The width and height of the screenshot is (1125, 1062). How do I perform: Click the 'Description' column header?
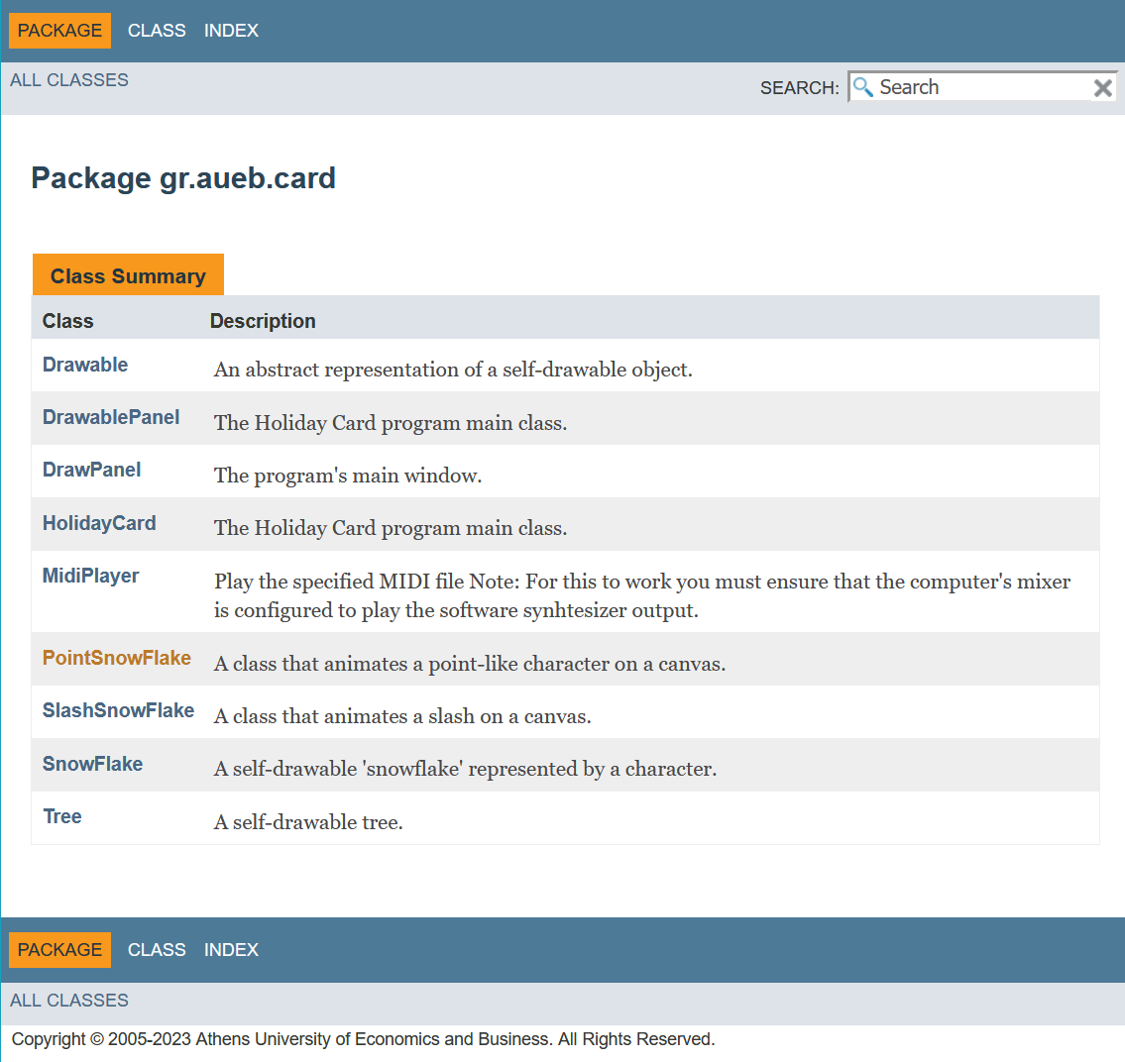coord(263,321)
